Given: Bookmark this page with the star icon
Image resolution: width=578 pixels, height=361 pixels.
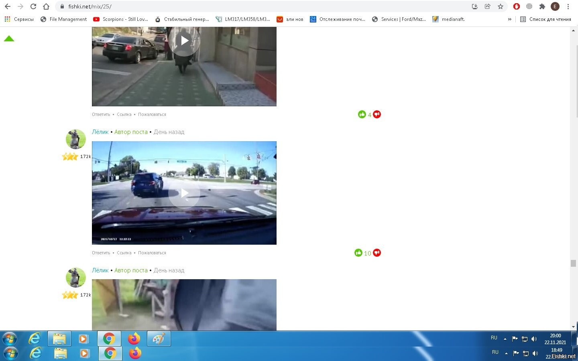Looking at the screenshot, I should pyautogui.click(x=500, y=6).
